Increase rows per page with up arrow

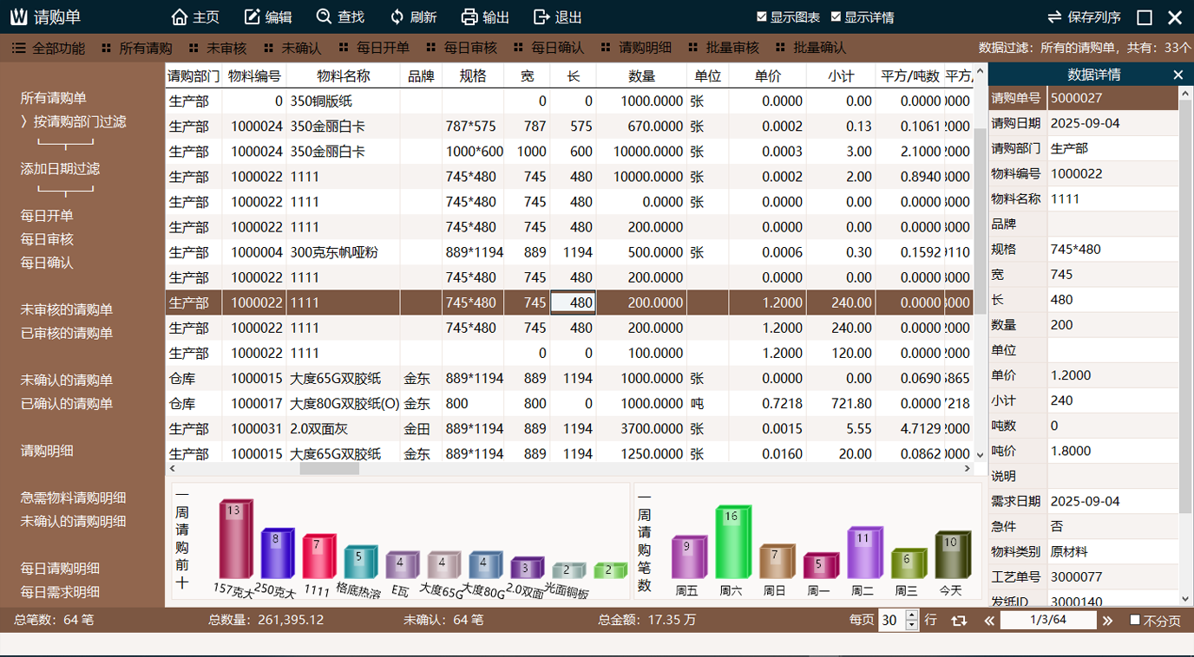(911, 615)
